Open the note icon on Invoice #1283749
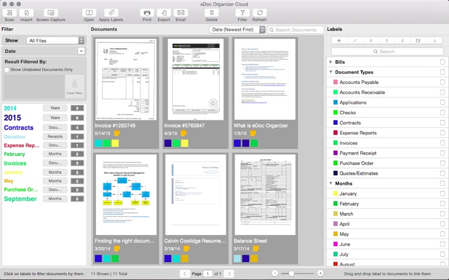 117,133
